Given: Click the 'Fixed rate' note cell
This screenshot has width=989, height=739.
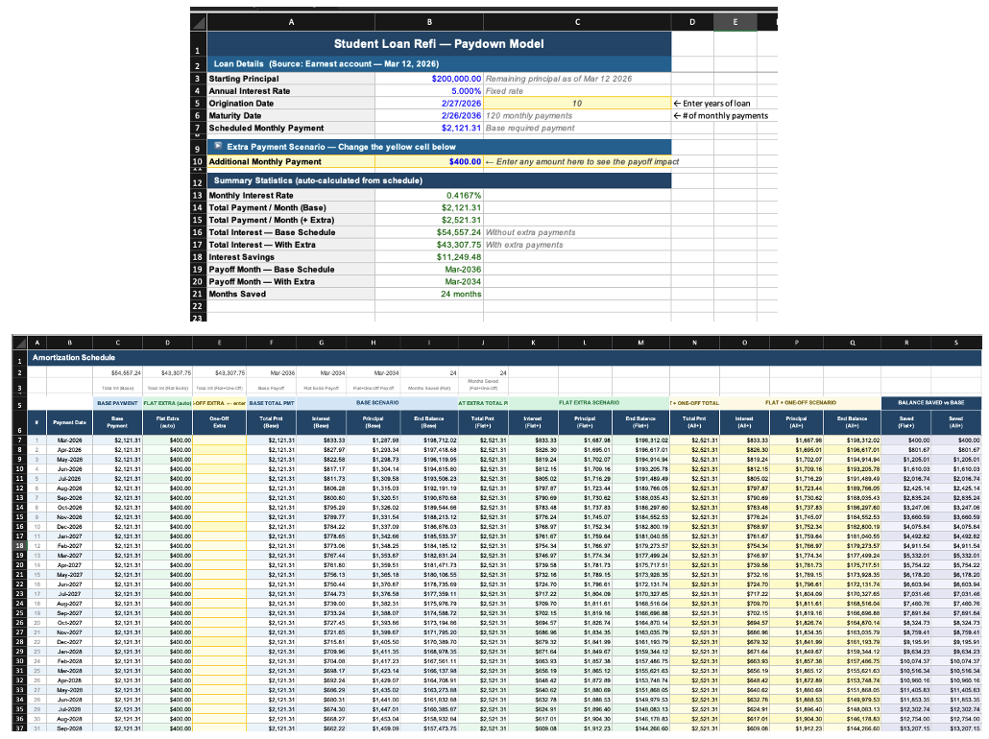Looking at the screenshot, I should (x=577, y=91).
